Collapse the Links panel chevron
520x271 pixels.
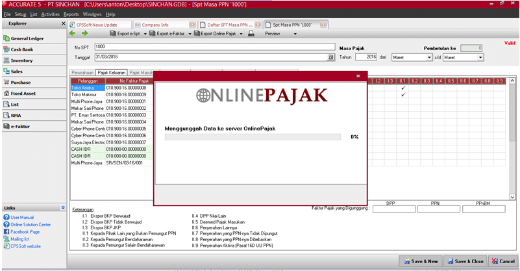coord(63,207)
